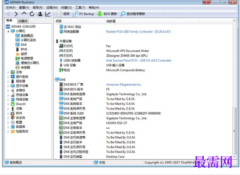Switch to the 菜单 tab
The width and height of the screenshot is (240, 175).
point(9,20)
